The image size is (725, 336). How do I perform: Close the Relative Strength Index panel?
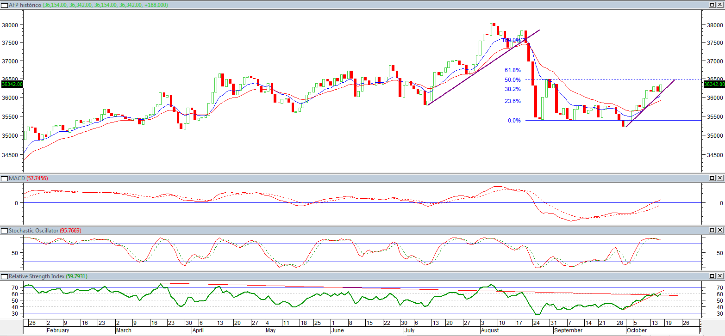tap(720, 276)
